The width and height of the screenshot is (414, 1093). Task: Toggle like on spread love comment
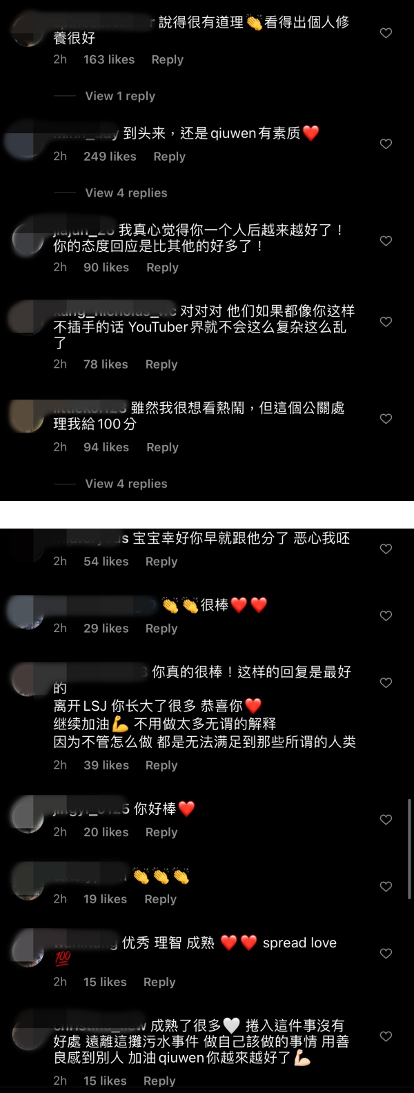[x=386, y=954]
